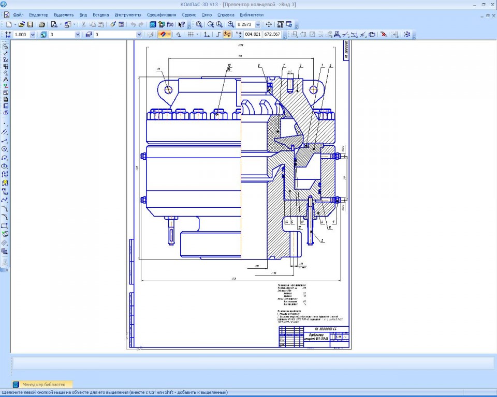Select the Ellipse tool in left toolbar

click(x=5, y=166)
